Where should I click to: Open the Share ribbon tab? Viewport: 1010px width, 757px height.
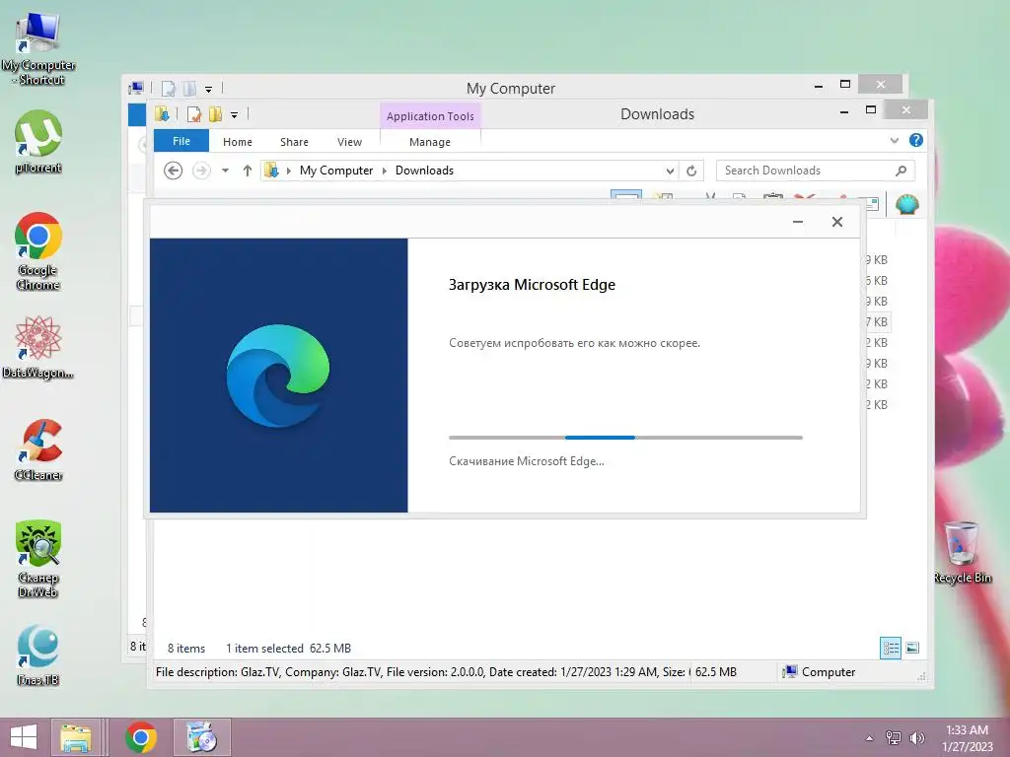[294, 142]
